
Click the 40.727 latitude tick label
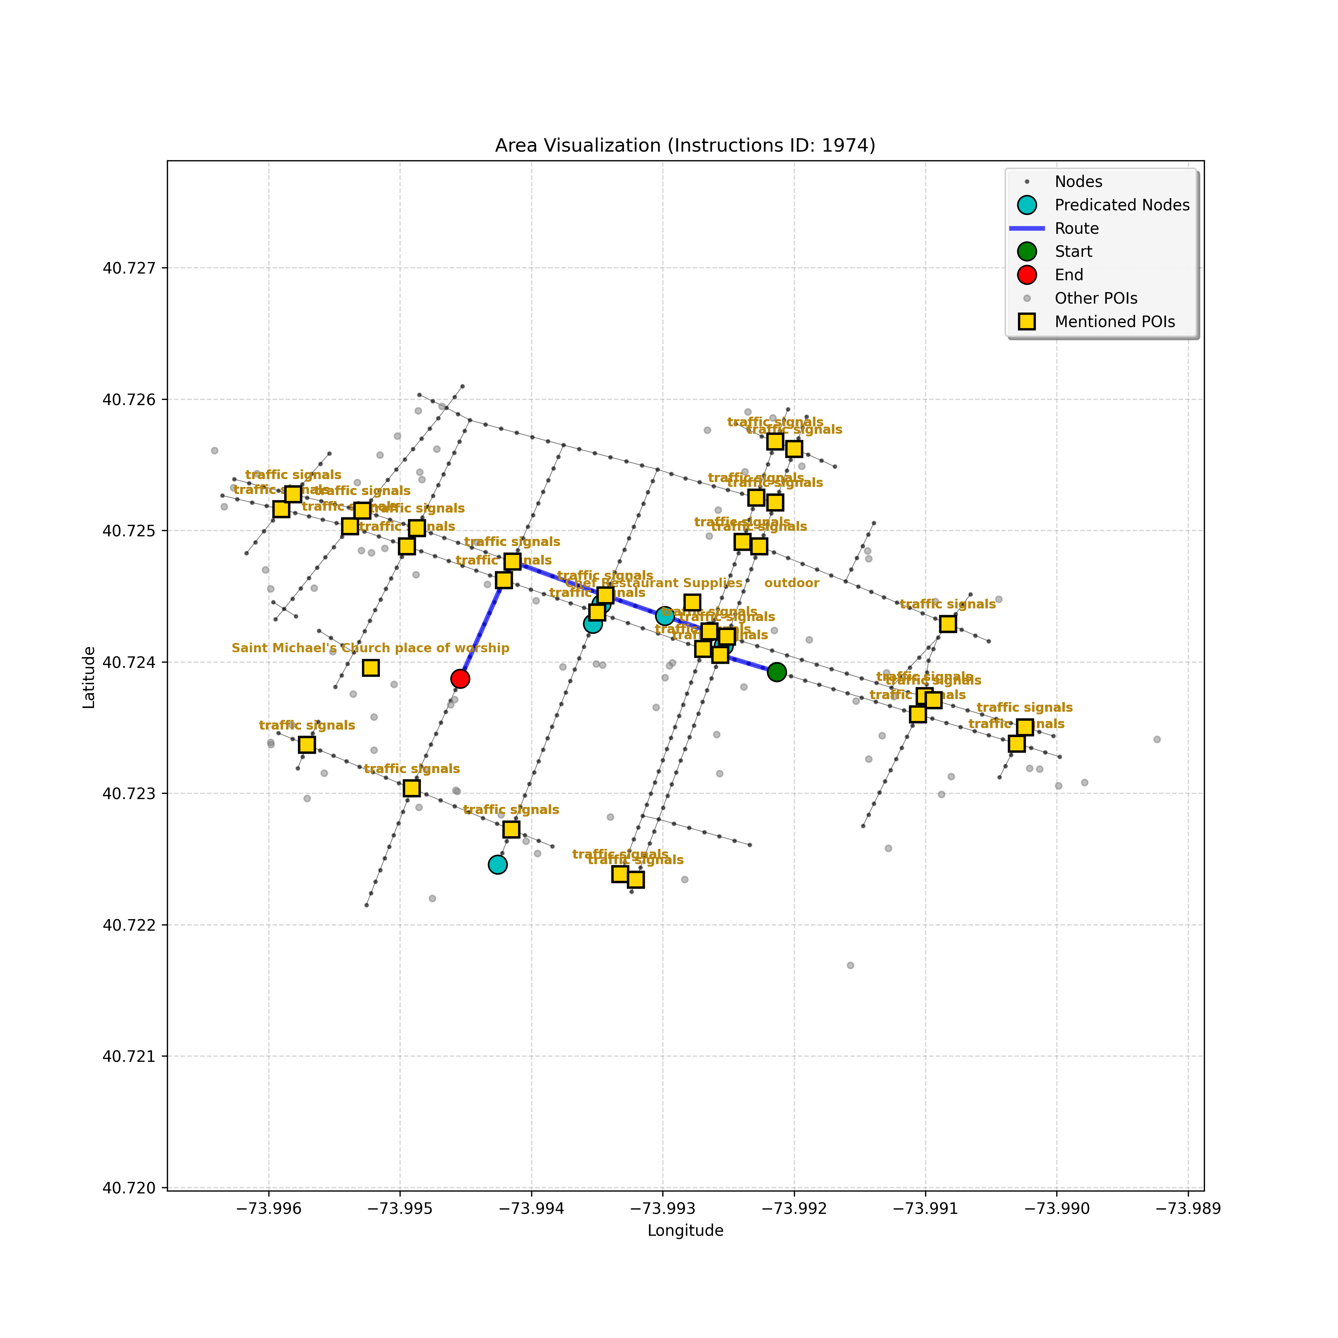click(129, 268)
